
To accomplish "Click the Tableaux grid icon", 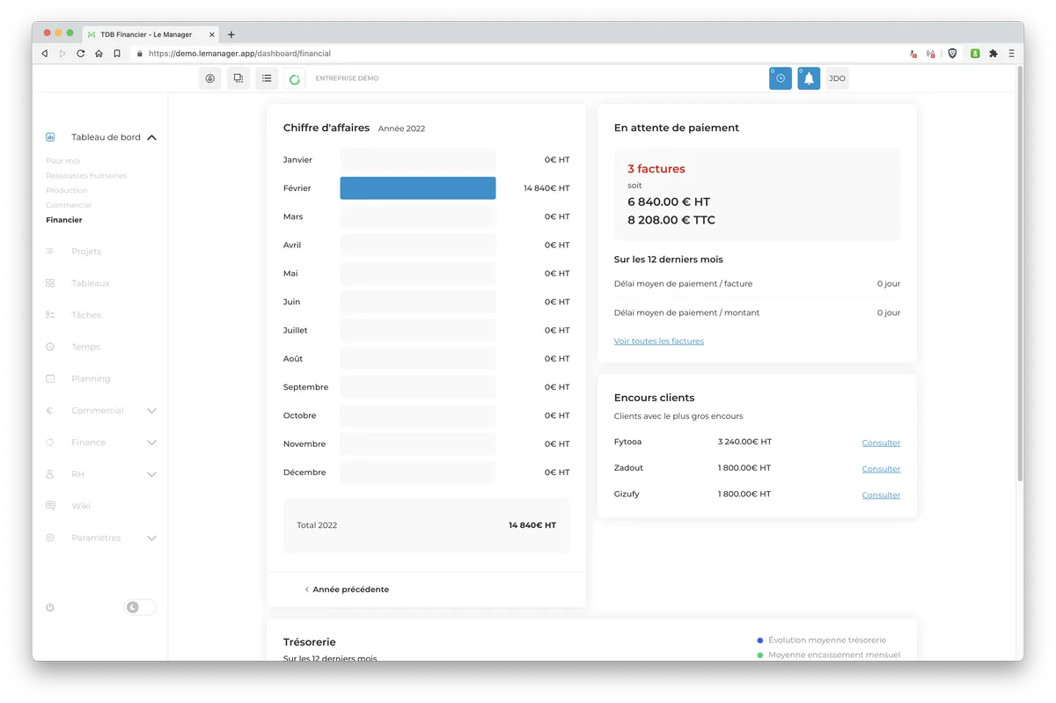I will click(50, 283).
